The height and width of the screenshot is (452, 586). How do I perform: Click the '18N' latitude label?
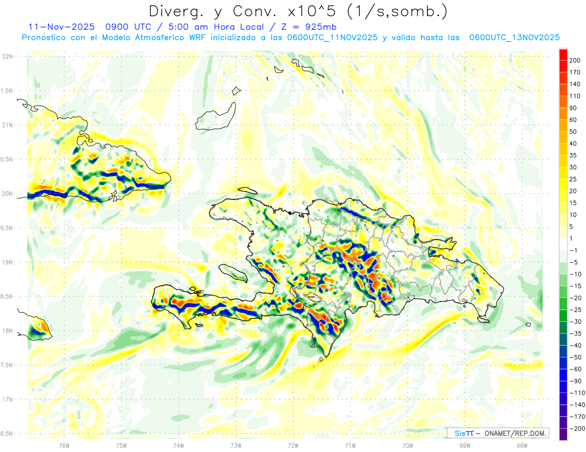7,331
